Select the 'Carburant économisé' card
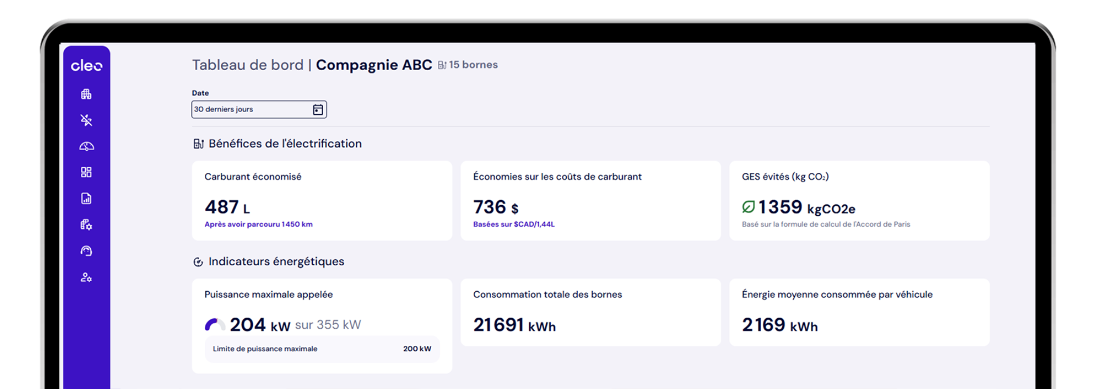Image resolution: width=1107 pixels, height=389 pixels. 322,201
